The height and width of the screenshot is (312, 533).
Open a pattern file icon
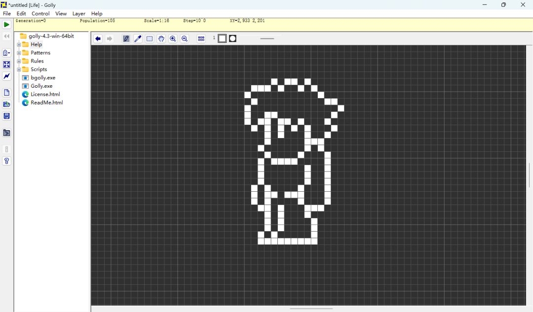pyautogui.click(x=6, y=104)
